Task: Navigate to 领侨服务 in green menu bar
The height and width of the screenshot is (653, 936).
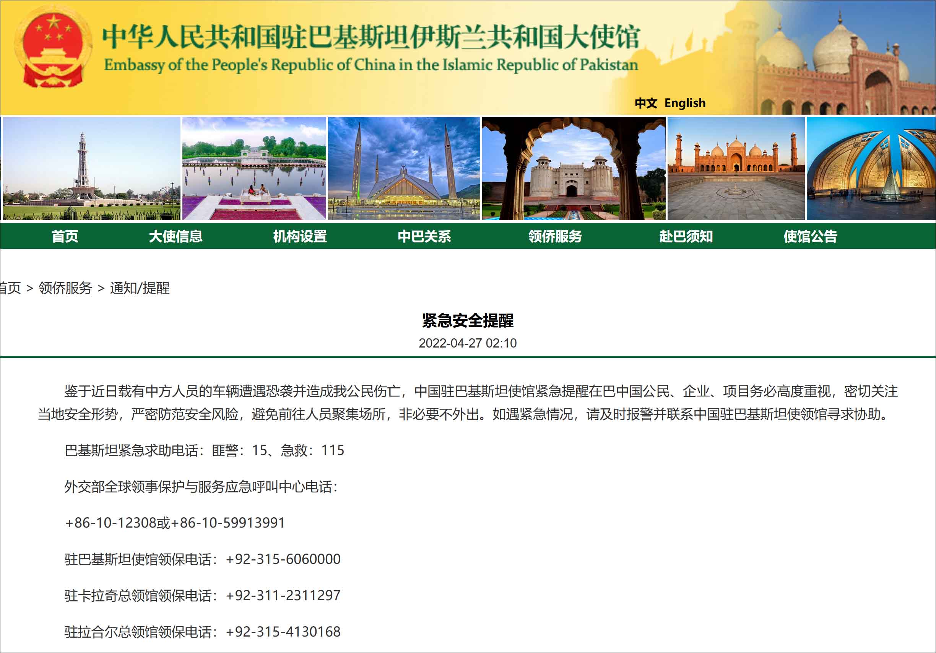Action: tap(555, 236)
